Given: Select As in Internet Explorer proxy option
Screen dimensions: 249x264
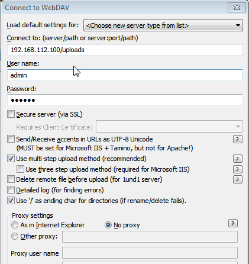Looking at the screenshot, I should [15, 225].
